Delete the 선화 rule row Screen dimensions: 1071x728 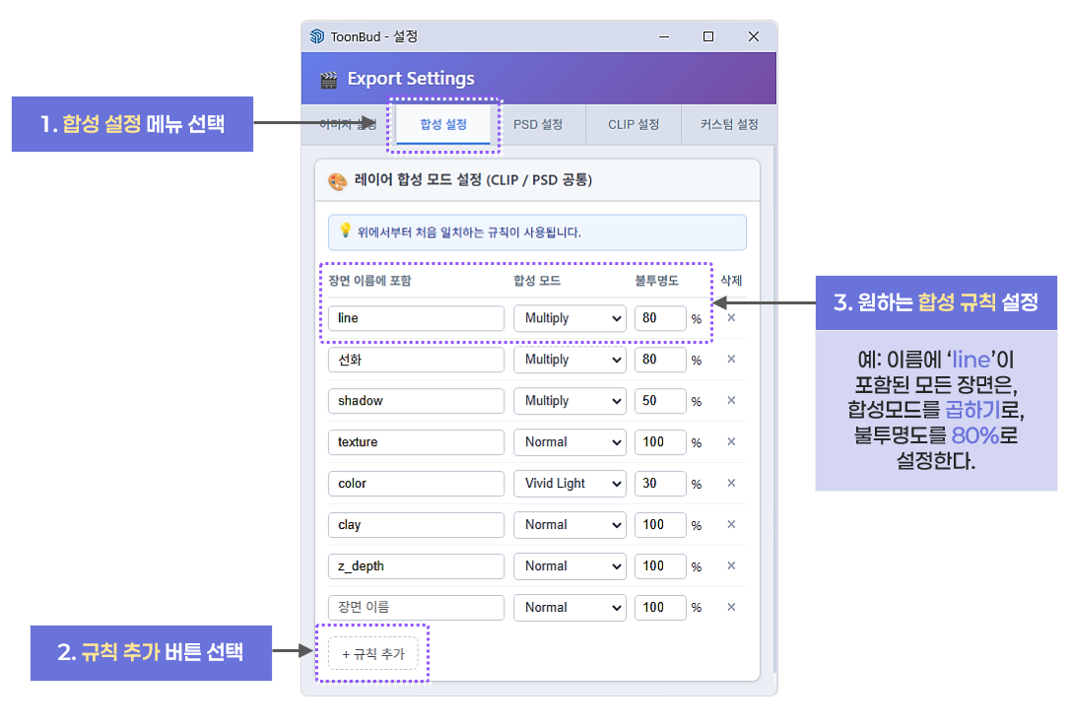pyautogui.click(x=731, y=360)
